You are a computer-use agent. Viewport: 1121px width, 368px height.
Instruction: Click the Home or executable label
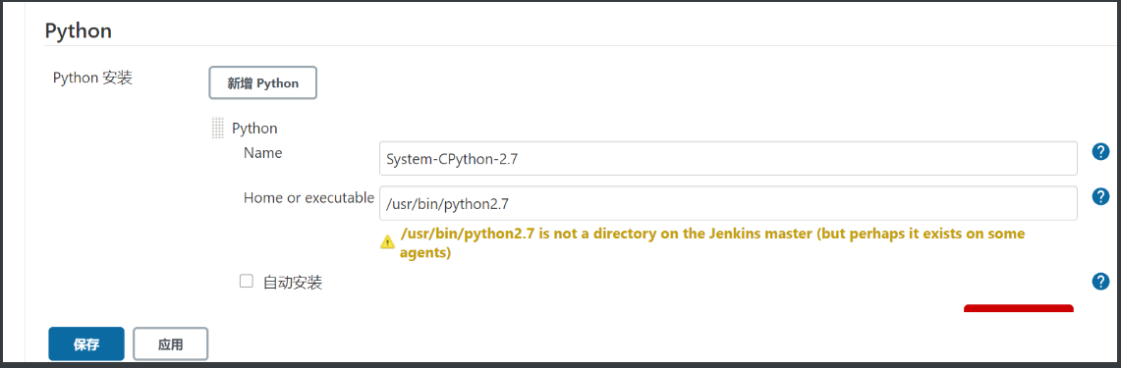click(x=308, y=197)
